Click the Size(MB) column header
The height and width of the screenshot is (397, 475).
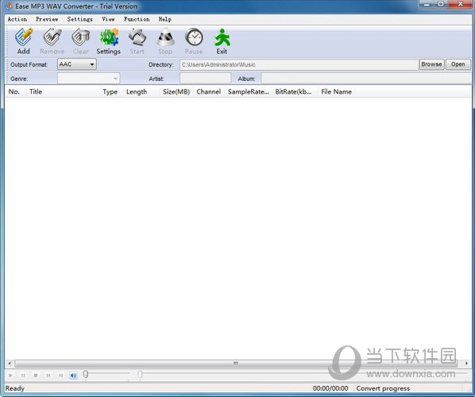pyautogui.click(x=176, y=92)
